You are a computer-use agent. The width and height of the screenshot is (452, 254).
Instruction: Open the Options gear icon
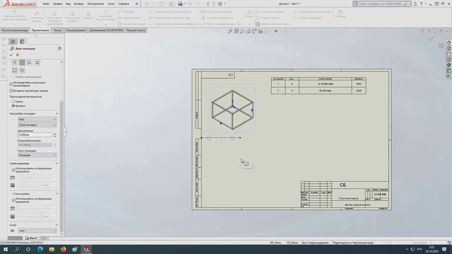tap(220, 4)
